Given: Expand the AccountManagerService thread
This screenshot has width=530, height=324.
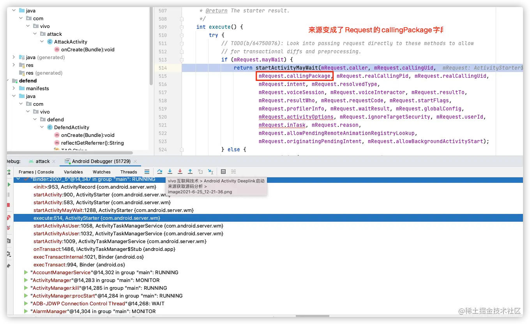Looking at the screenshot, I should coord(26,273).
